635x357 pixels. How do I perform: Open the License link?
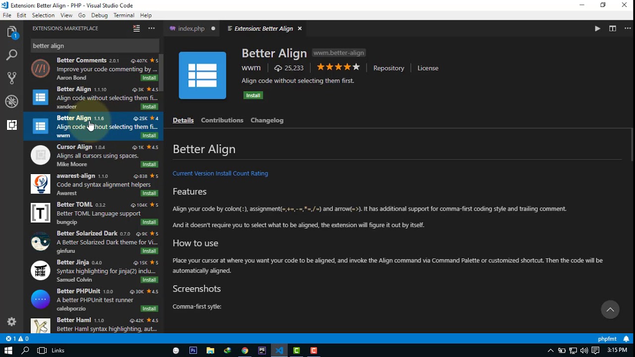pos(428,68)
